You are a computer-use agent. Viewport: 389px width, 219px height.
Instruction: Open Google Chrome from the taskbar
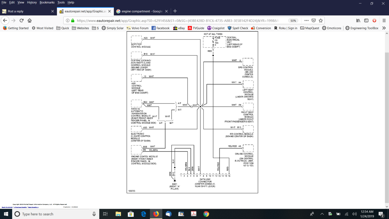tap(206, 214)
